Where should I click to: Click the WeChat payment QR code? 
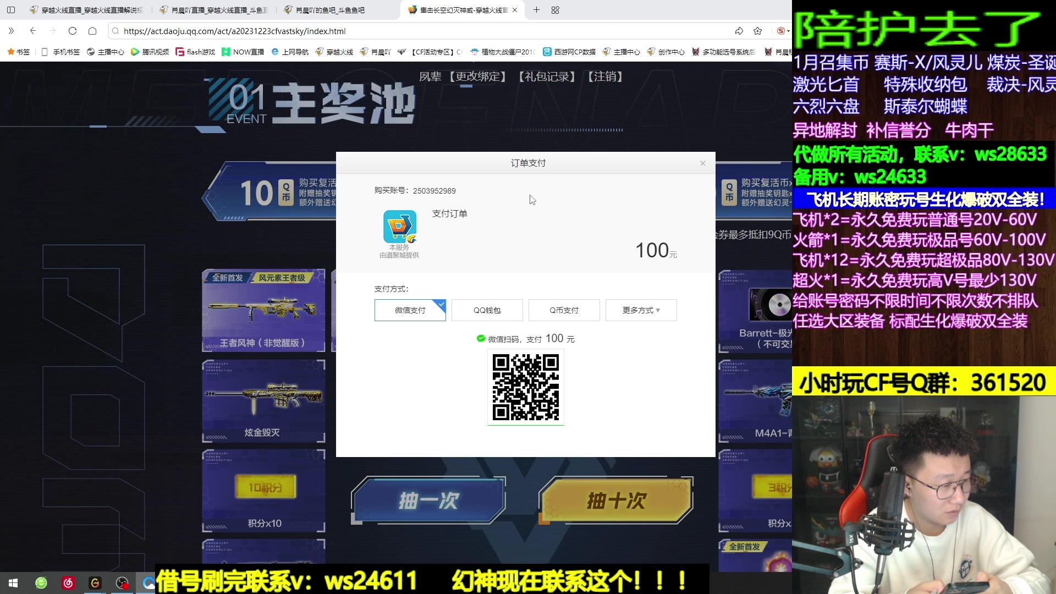tap(526, 387)
